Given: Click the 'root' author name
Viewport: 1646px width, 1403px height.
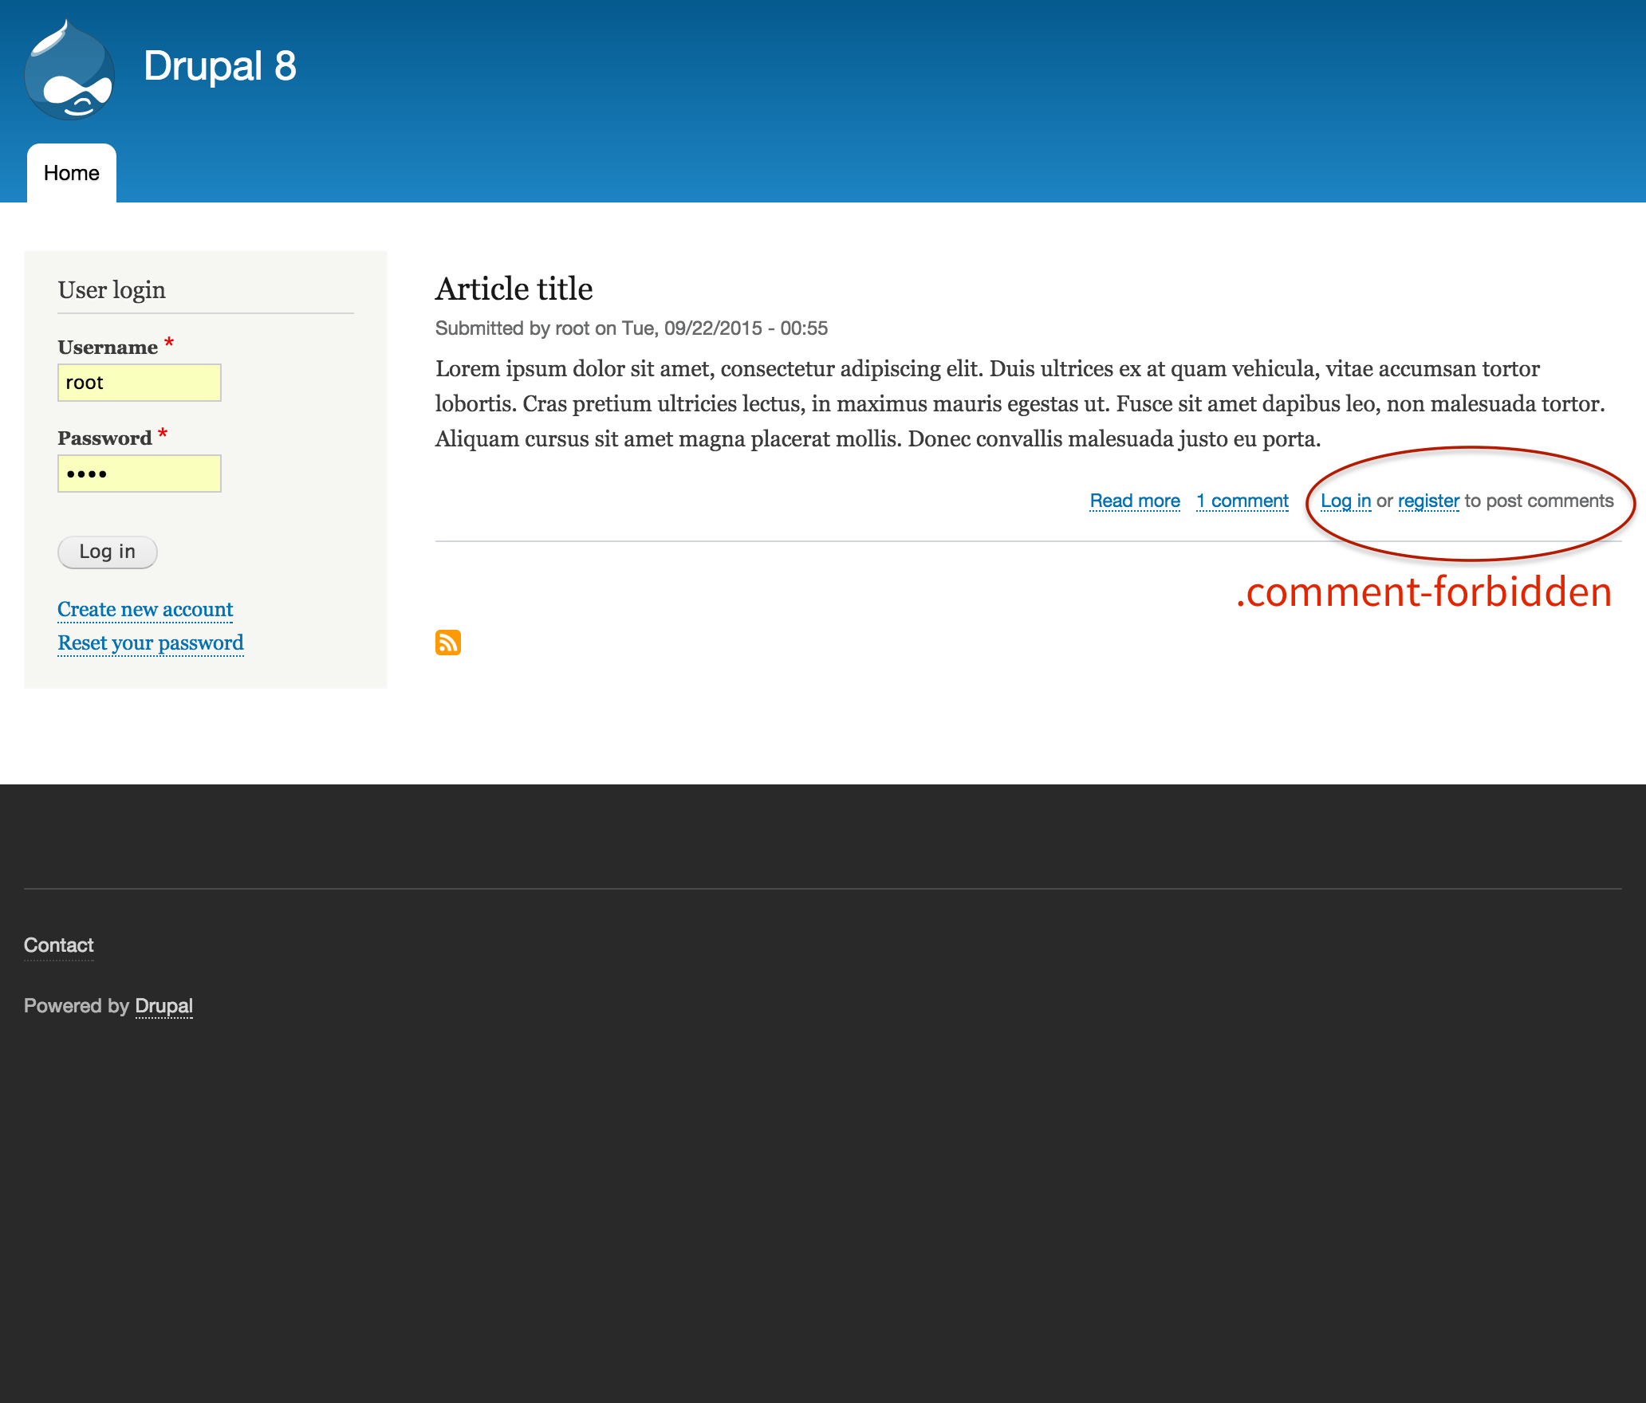Looking at the screenshot, I should pyautogui.click(x=573, y=328).
